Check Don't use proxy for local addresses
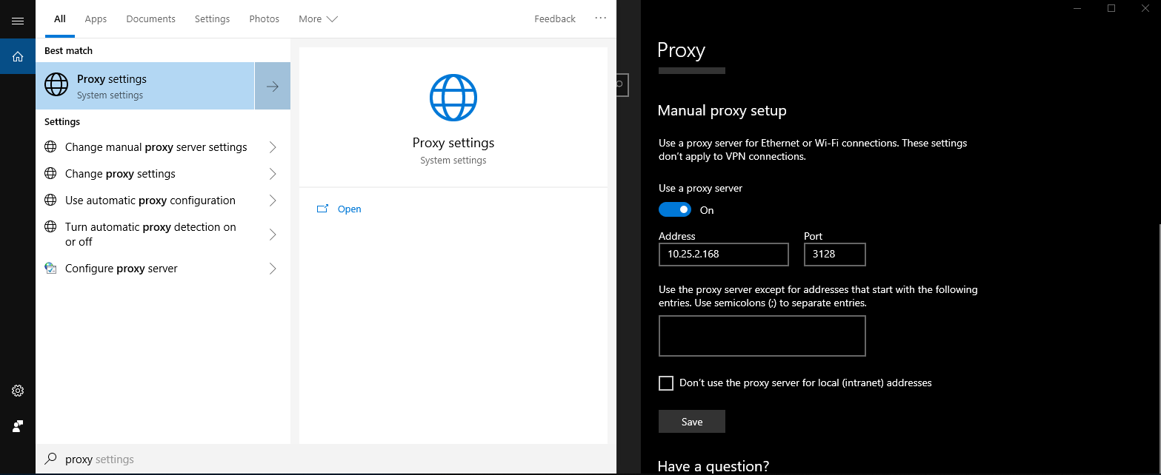Viewport: 1161px width, 475px height. [666, 383]
